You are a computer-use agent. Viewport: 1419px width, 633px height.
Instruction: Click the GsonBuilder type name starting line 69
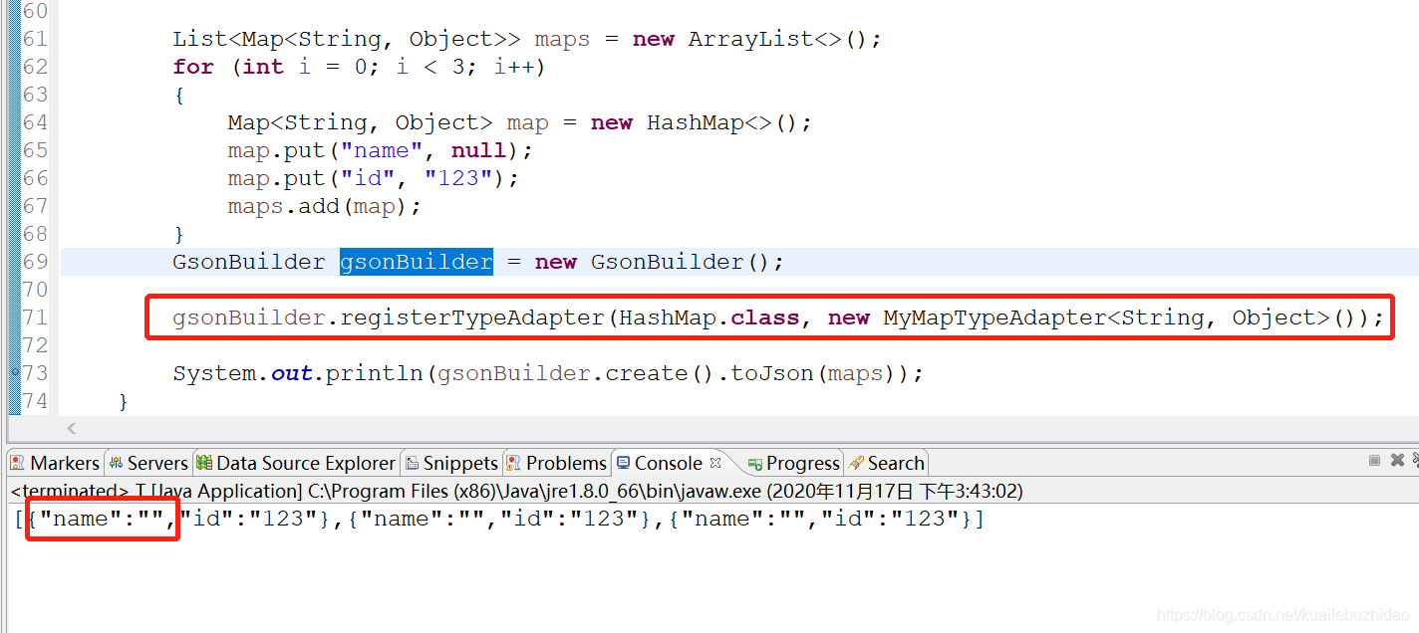point(249,262)
